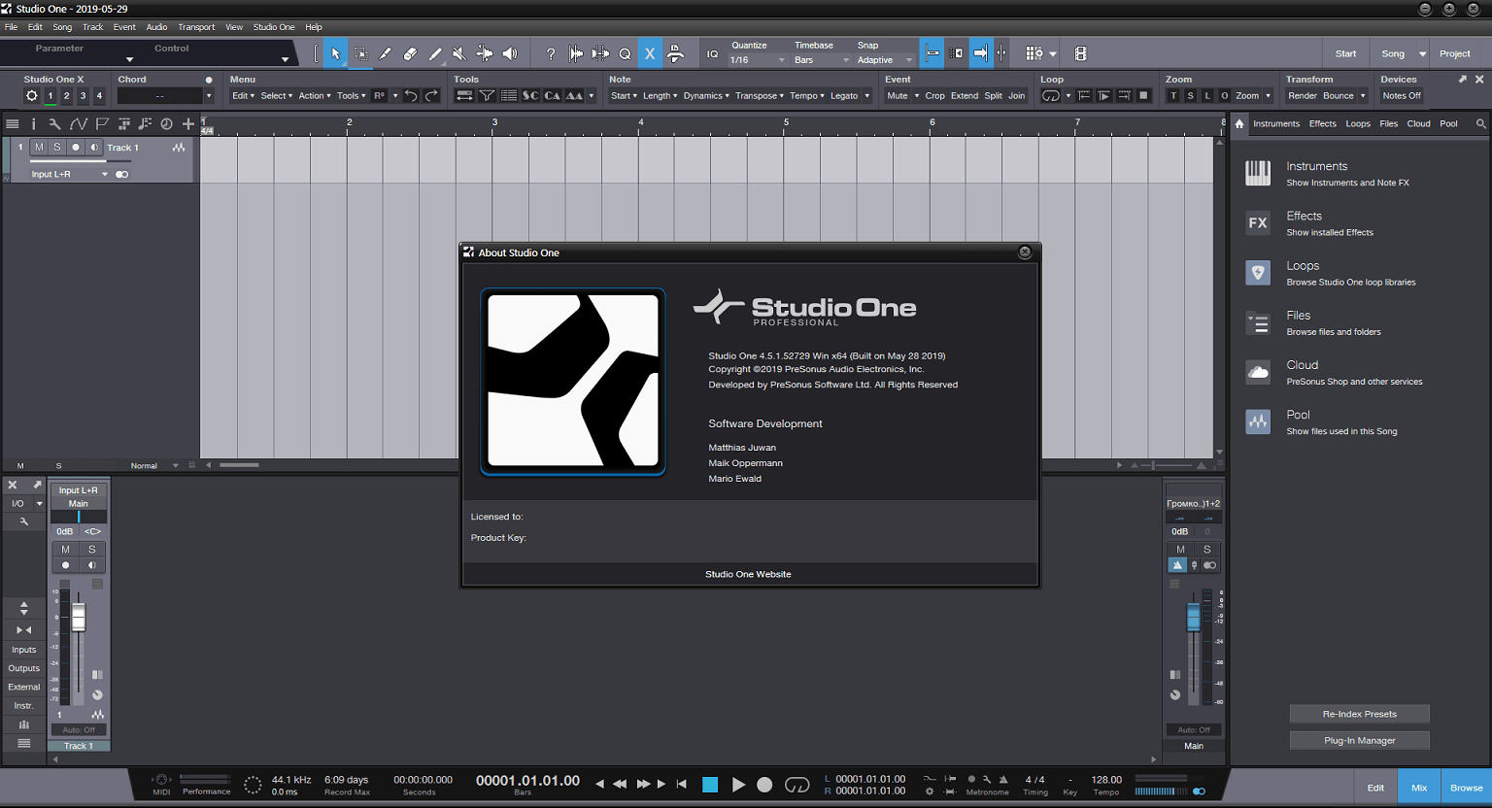Open the Transport menu
The height and width of the screenshot is (808, 1492).
point(196,27)
